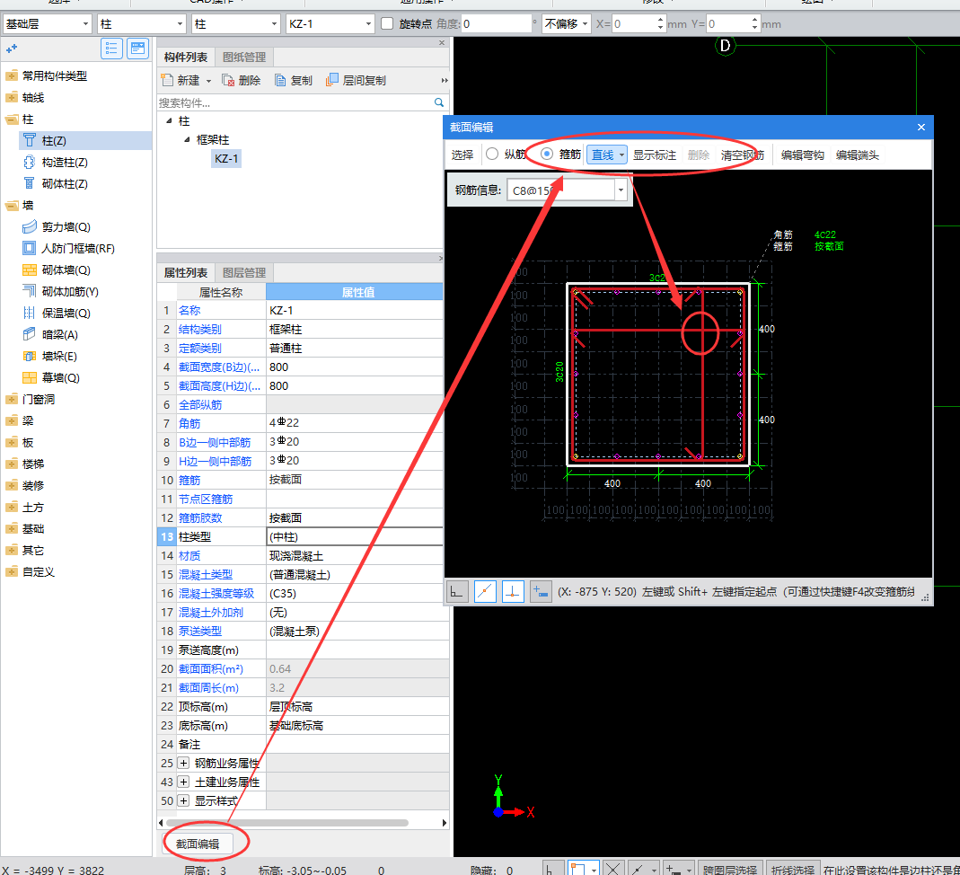Screen dimensions: 960x875
Task: Switch to the 图层管理 tab
Action: pyautogui.click(x=244, y=272)
